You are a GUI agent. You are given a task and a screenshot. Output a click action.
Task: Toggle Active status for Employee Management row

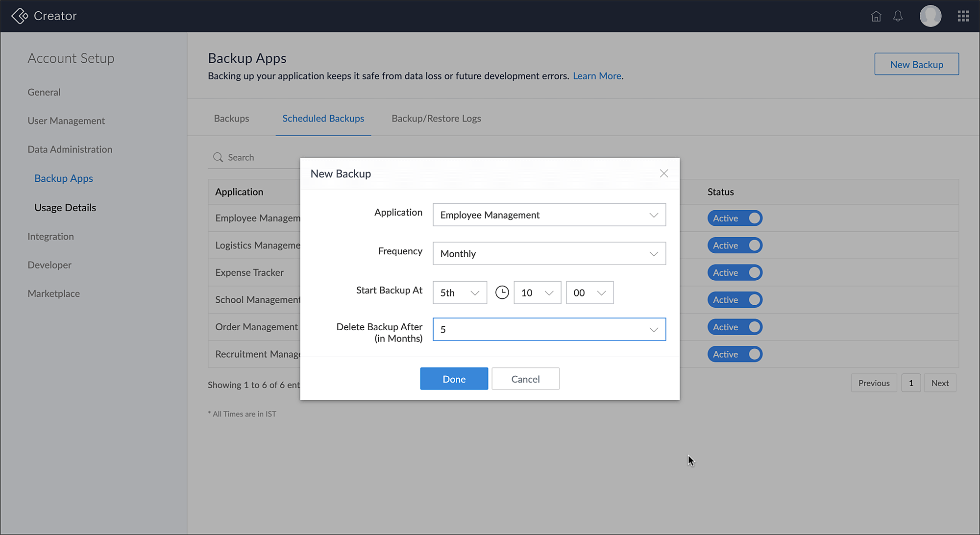(x=735, y=218)
